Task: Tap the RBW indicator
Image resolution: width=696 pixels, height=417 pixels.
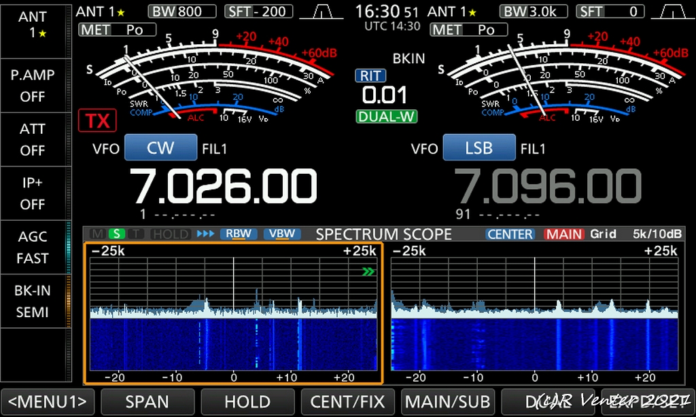Action: (x=239, y=234)
